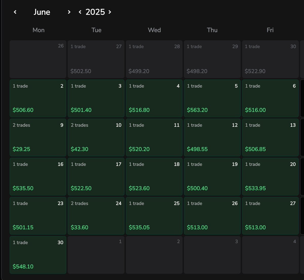Select June 24 day with $33.60
304x280 pixels.
pyautogui.click(x=96, y=216)
